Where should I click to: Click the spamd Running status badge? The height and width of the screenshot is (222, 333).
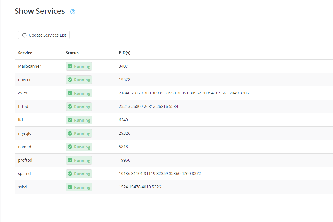pos(79,174)
